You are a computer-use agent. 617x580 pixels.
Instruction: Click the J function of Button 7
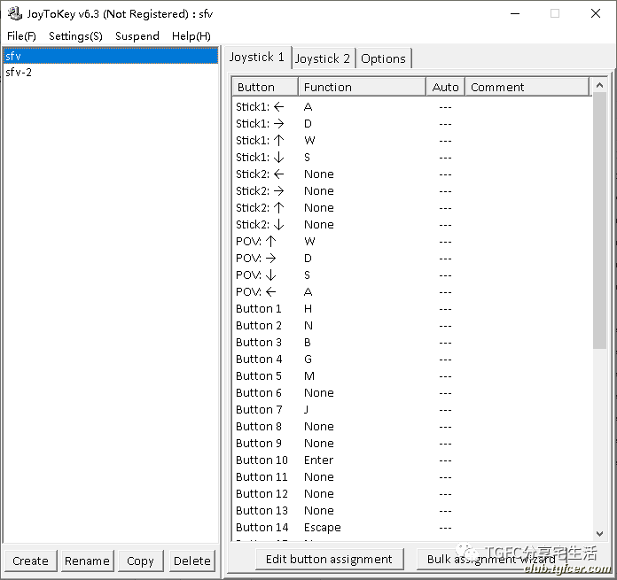[307, 410]
